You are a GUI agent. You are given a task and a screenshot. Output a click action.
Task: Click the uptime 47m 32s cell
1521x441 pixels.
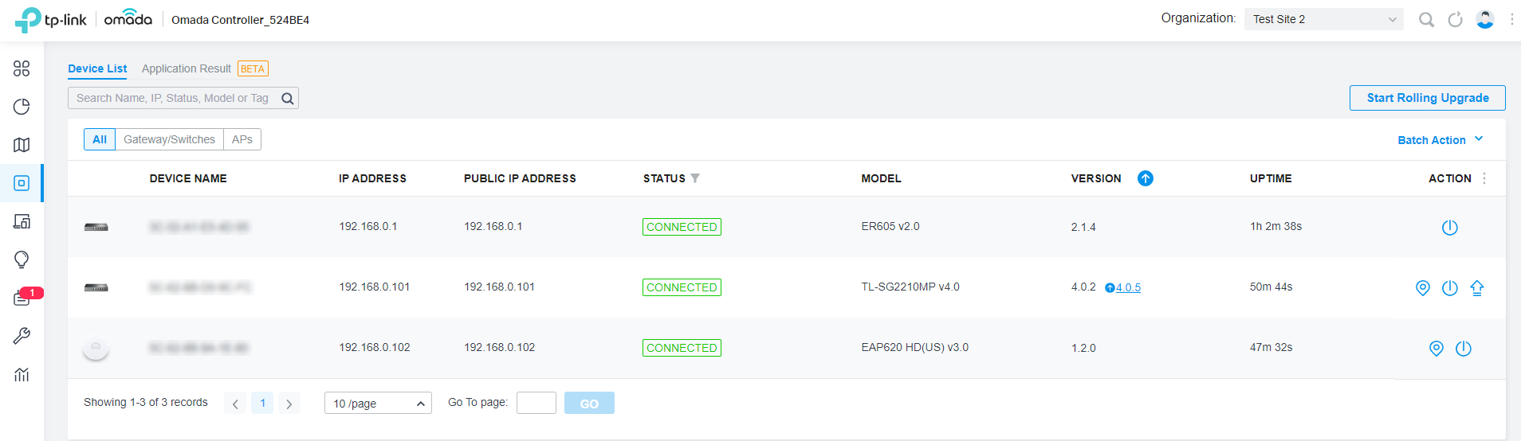tap(1271, 347)
